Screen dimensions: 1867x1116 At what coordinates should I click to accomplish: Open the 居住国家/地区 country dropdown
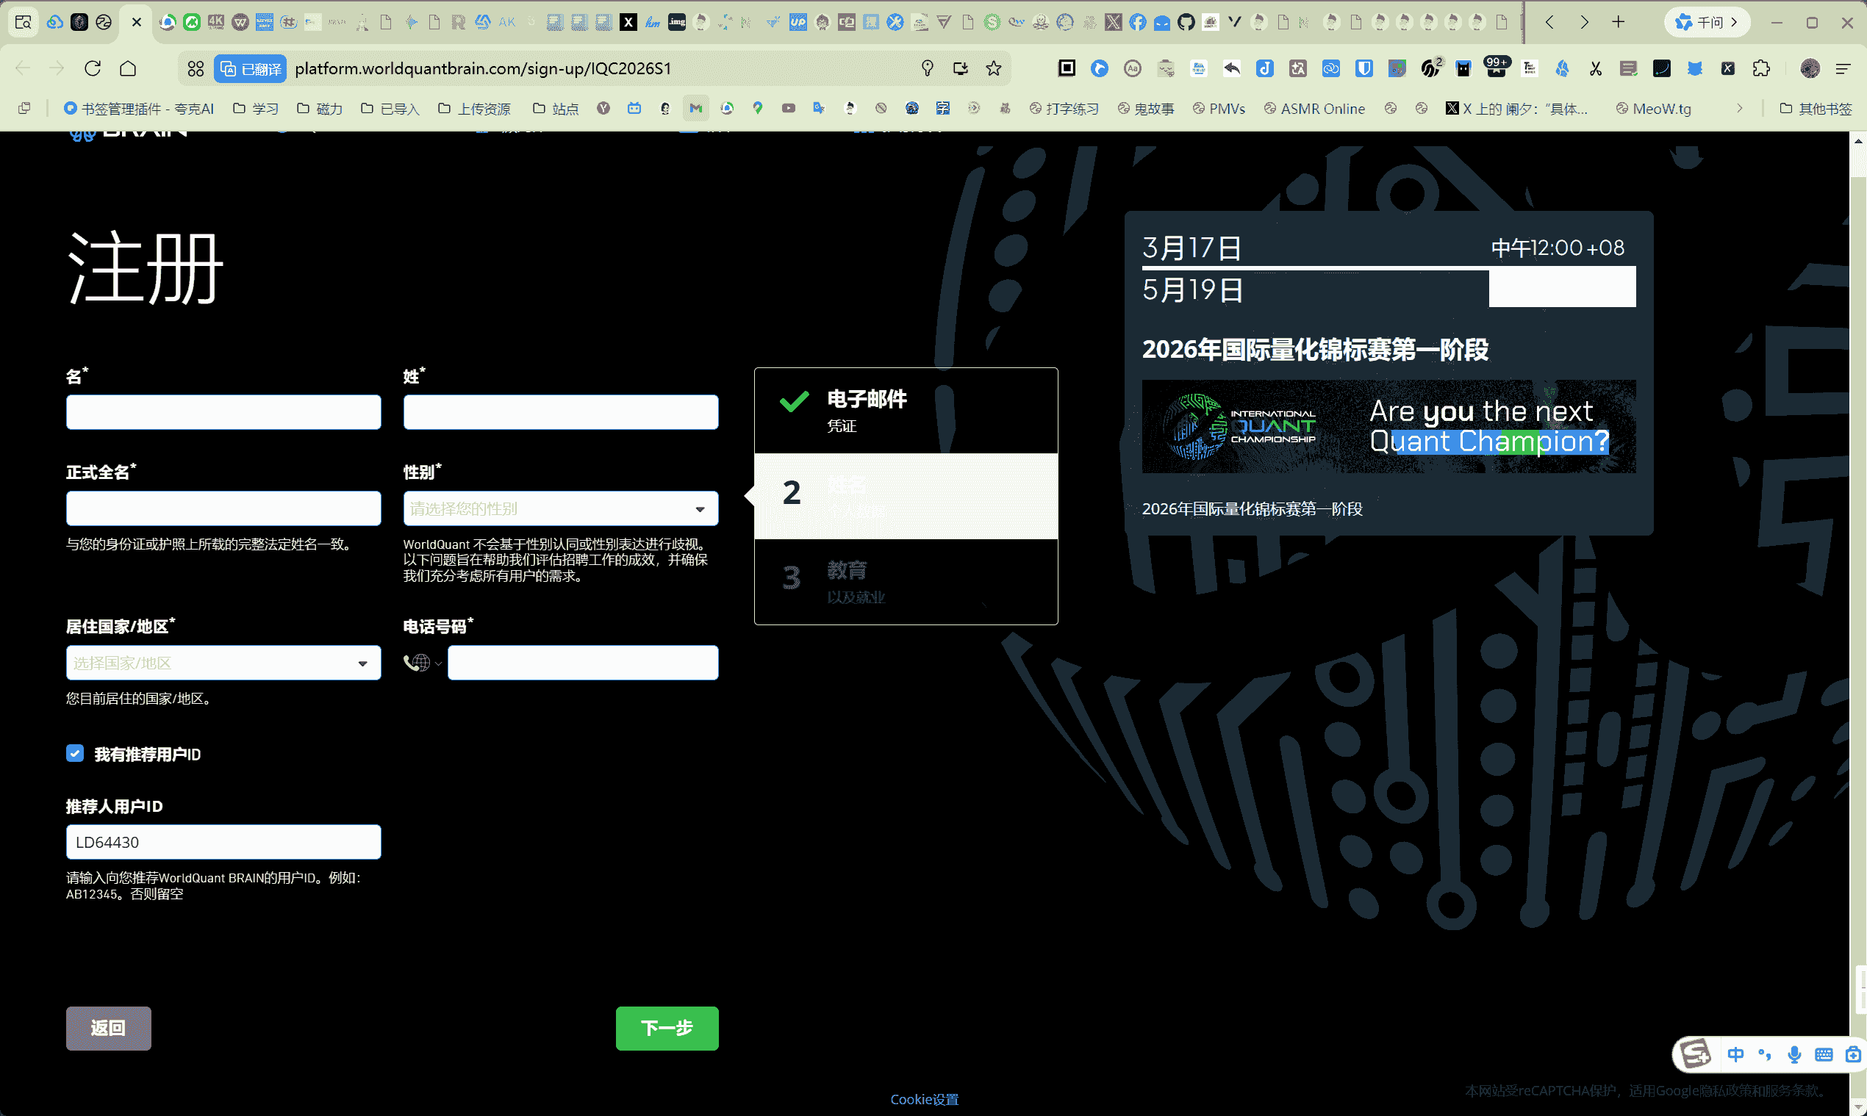(x=223, y=663)
